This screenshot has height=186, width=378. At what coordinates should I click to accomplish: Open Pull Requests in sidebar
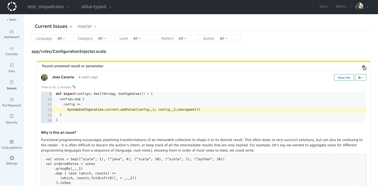pyautogui.click(x=12, y=100)
